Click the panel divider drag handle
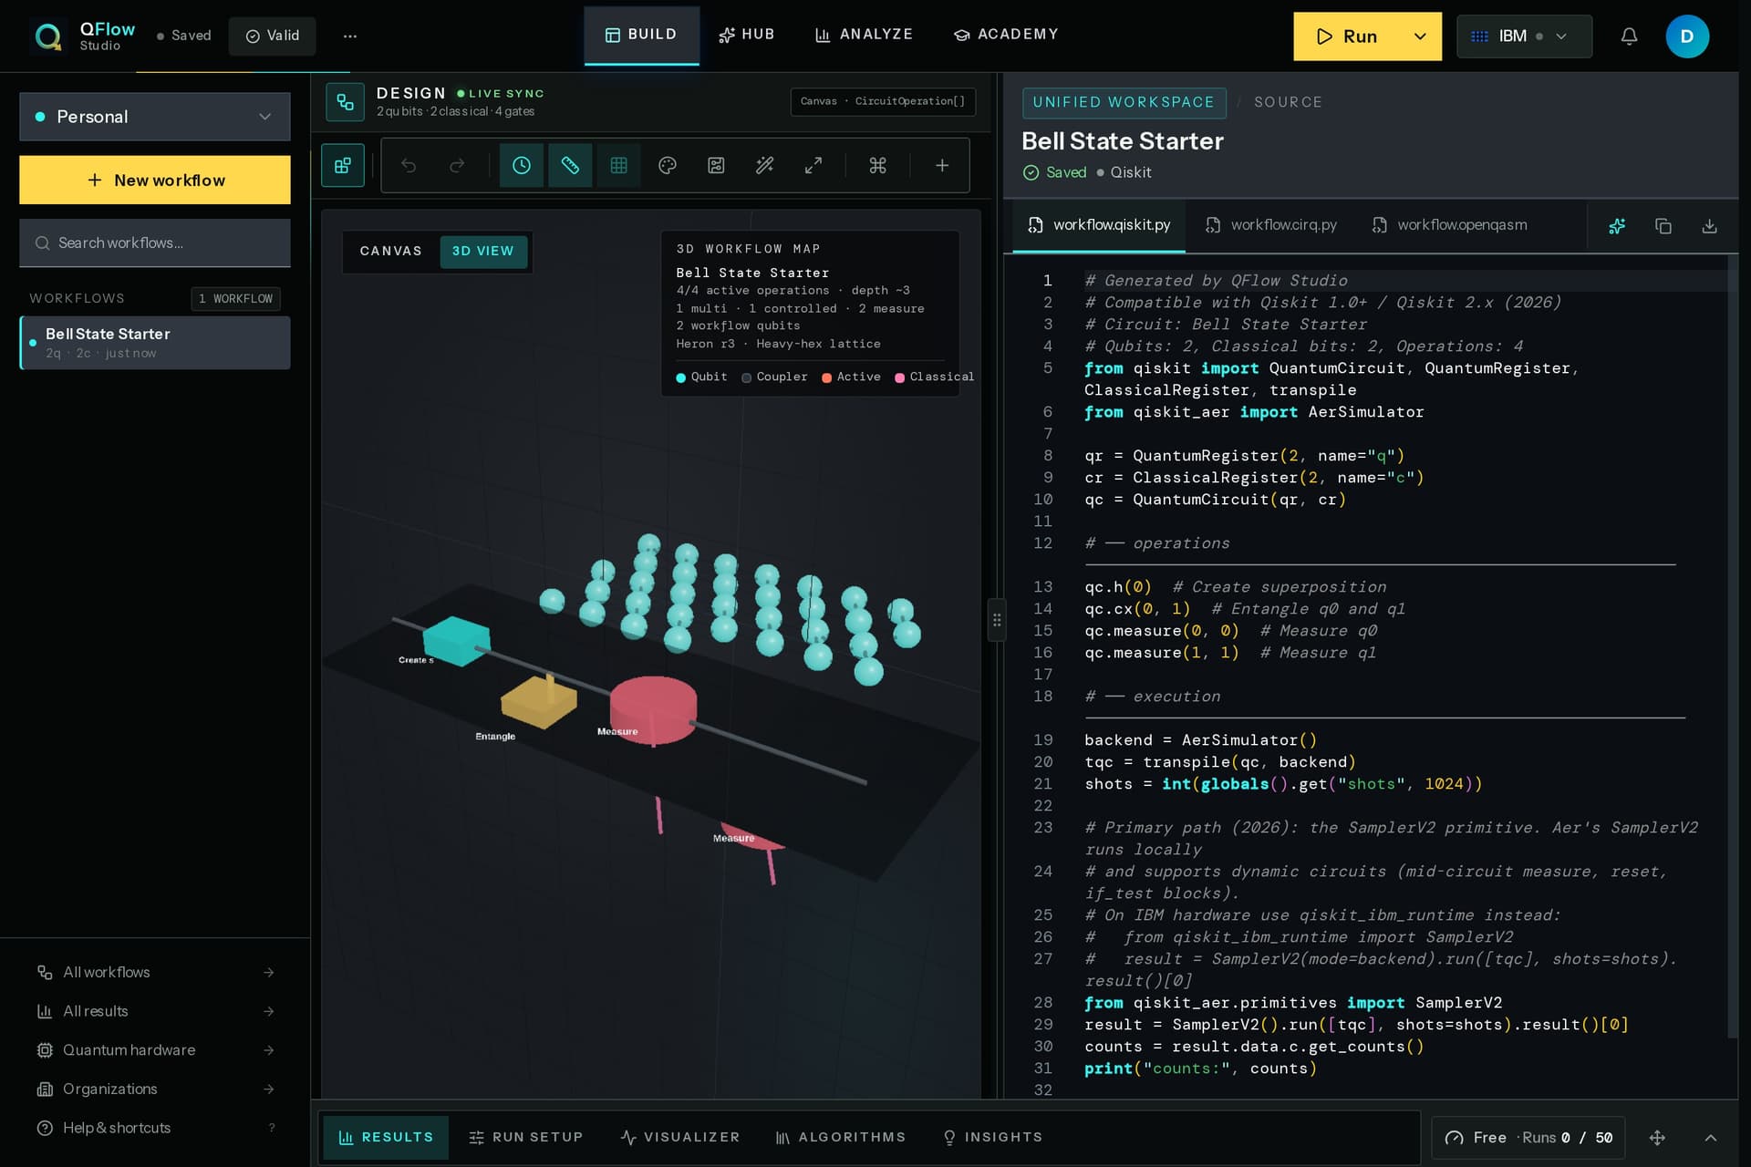Screen dimensions: 1751x1167 pos(997,620)
